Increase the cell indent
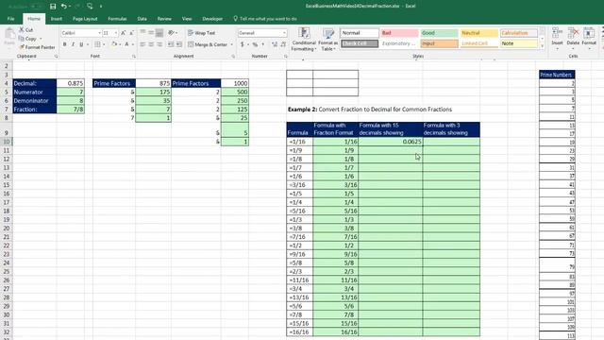This screenshot has width=604, height=340. [179, 44]
